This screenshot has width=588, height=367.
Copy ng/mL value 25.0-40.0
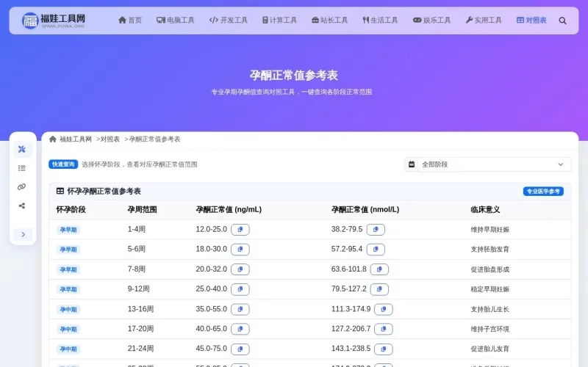click(240, 289)
